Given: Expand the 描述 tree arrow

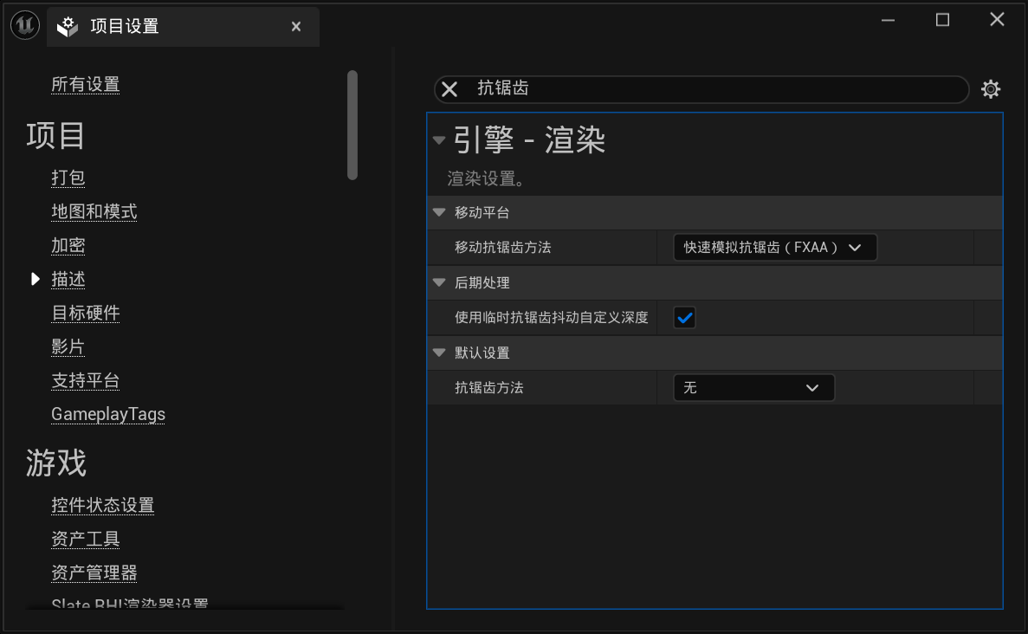Looking at the screenshot, I should coord(36,279).
